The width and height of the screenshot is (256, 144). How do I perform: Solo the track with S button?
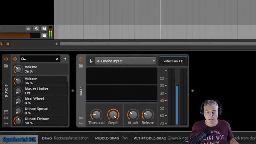point(36,29)
